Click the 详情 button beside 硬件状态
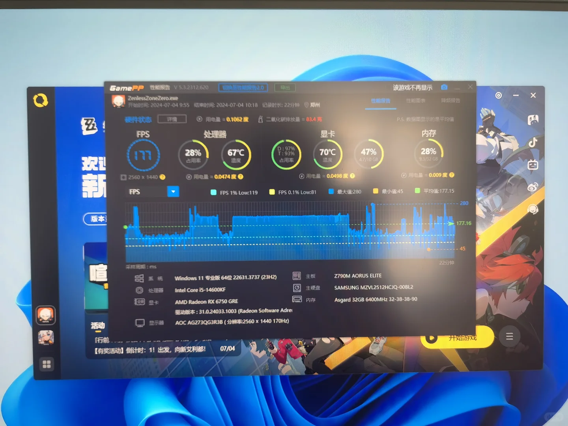568x426 pixels. click(x=172, y=119)
